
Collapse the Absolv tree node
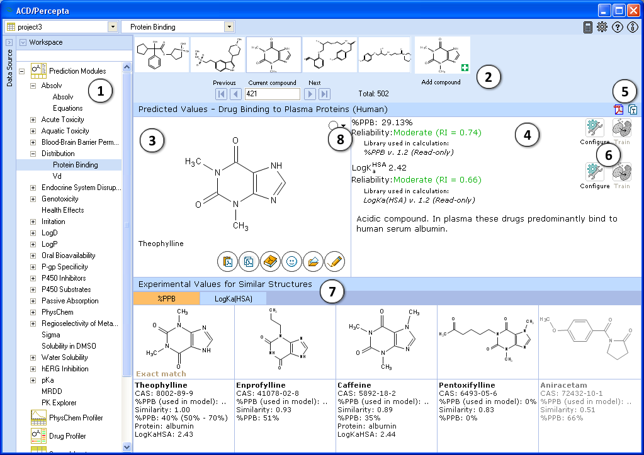coord(33,86)
